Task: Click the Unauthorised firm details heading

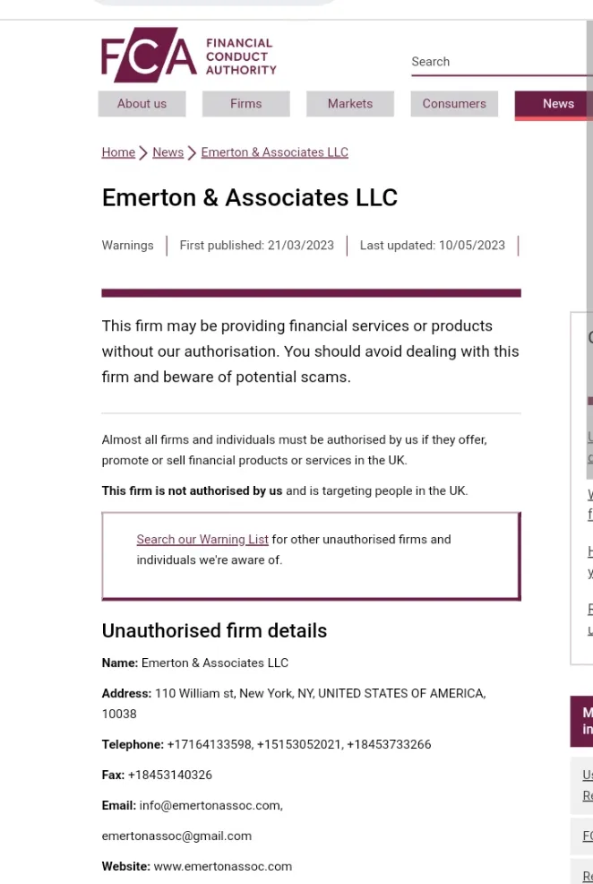Action: coord(214,631)
